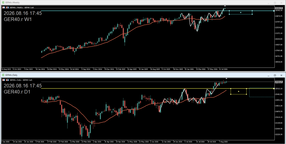286x144 pixels.
Task: Select the cyan horizontal line's right handle
Action: [x=274, y=11]
